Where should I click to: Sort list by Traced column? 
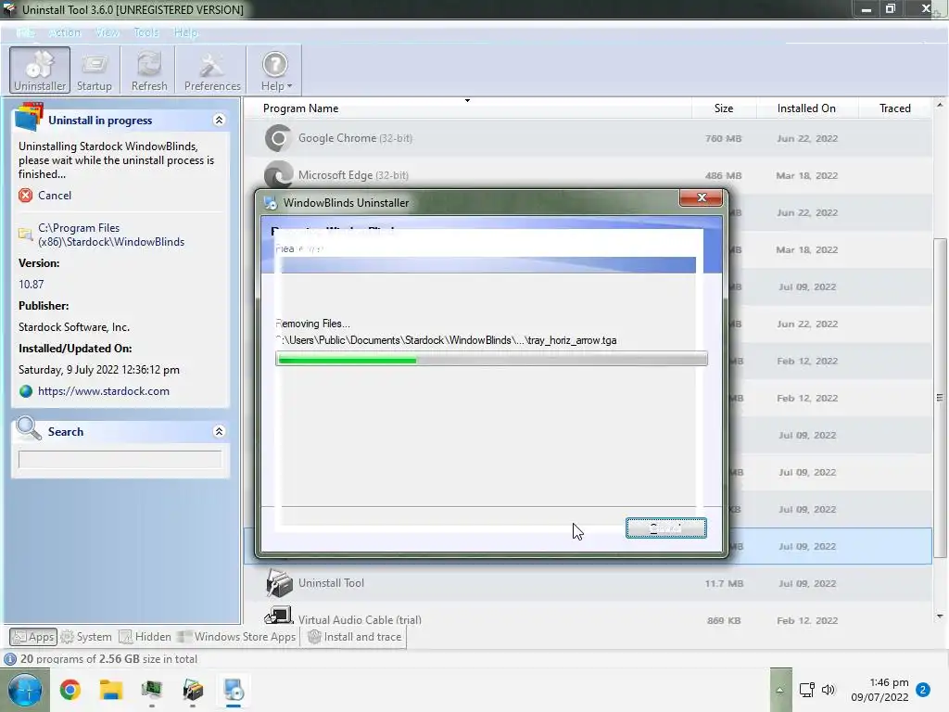coord(894,108)
